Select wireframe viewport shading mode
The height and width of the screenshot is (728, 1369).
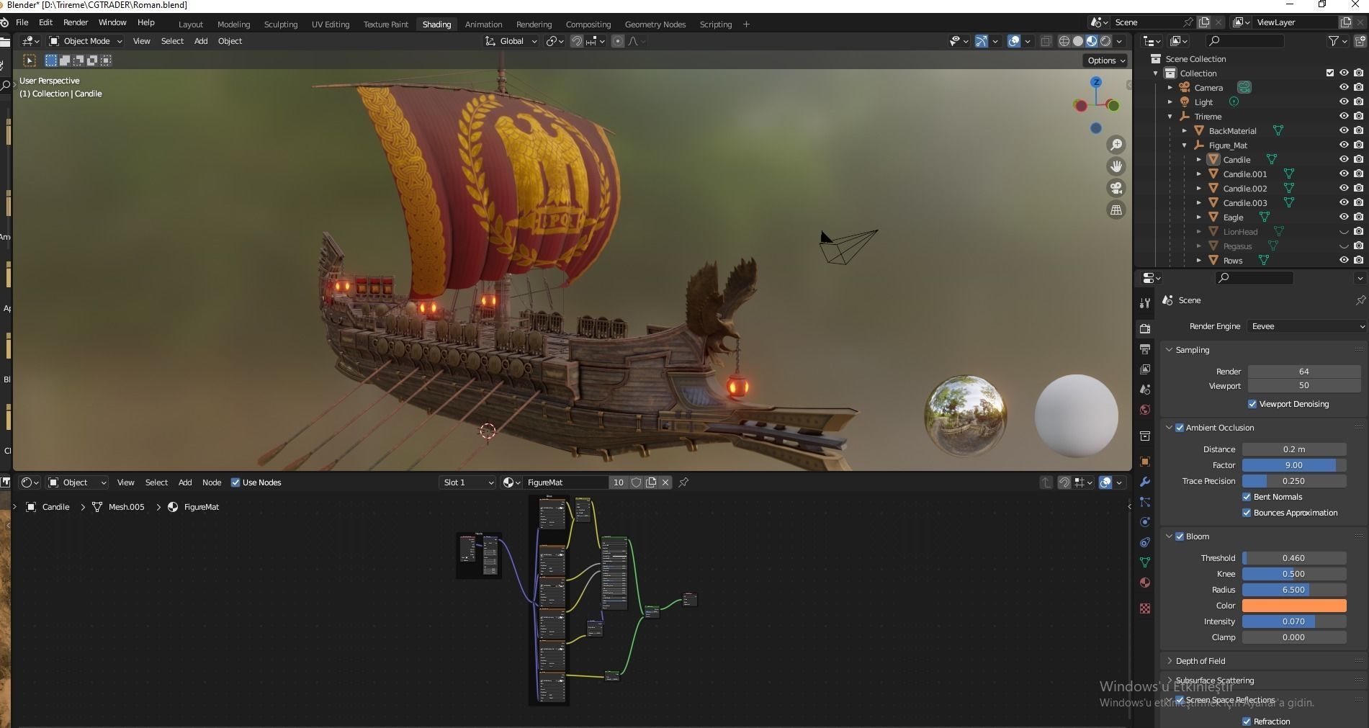pos(1064,41)
